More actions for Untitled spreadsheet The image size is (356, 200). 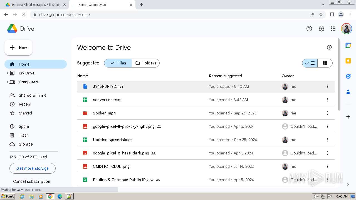327,140
